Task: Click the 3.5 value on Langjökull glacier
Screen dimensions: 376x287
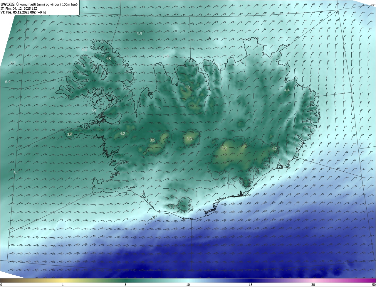Action: [x=152, y=140]
